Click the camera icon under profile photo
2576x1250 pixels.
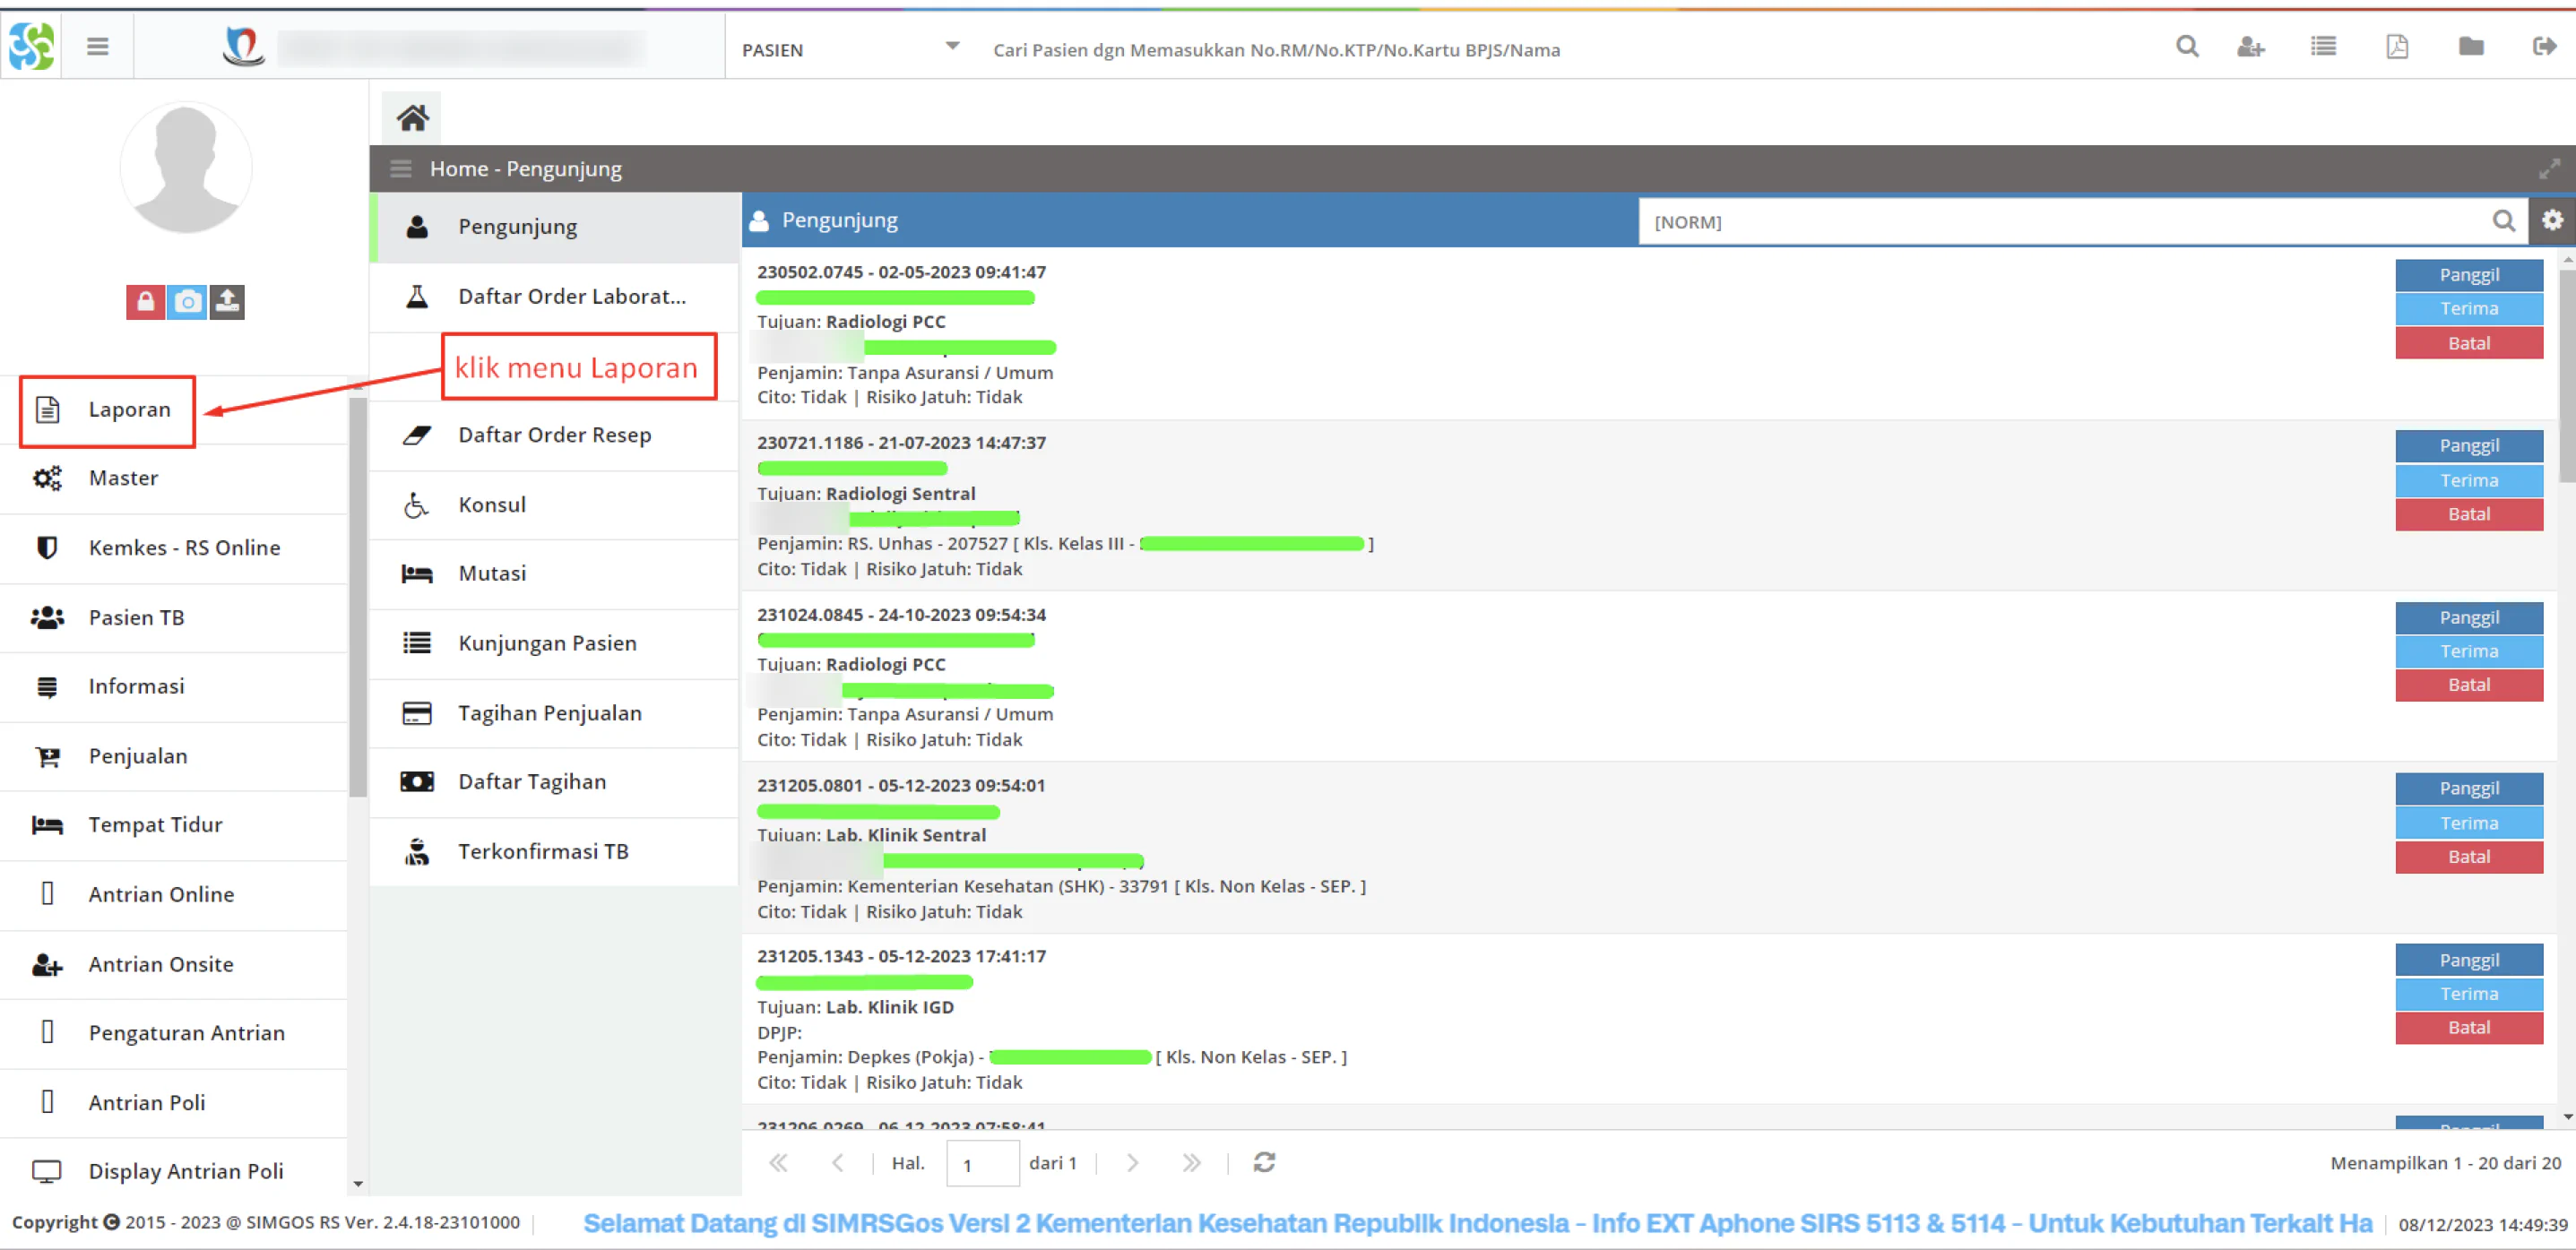[187, 301]
